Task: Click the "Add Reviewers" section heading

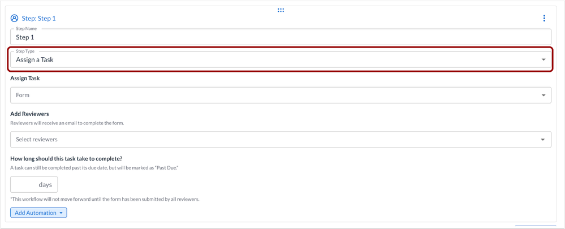Action: [x=29, y=114]
